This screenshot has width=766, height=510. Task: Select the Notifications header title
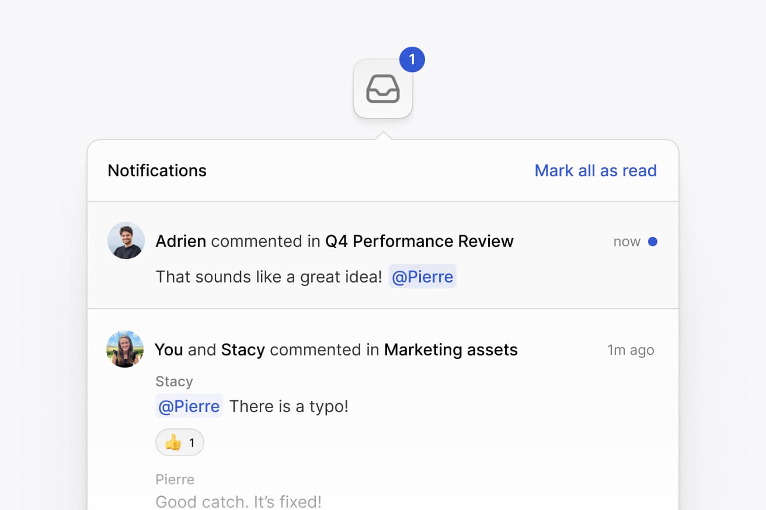pos(157,170)
